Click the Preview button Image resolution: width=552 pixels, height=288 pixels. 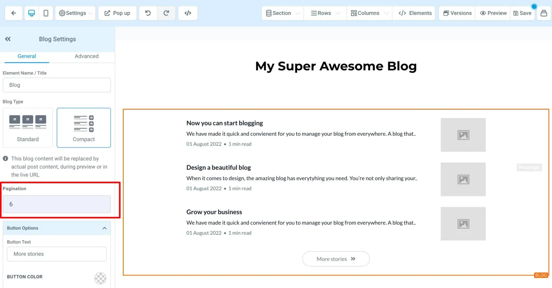[493, 13]
